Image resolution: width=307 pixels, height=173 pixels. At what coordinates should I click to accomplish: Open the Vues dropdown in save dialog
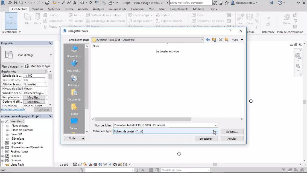(x=238, y=40)
